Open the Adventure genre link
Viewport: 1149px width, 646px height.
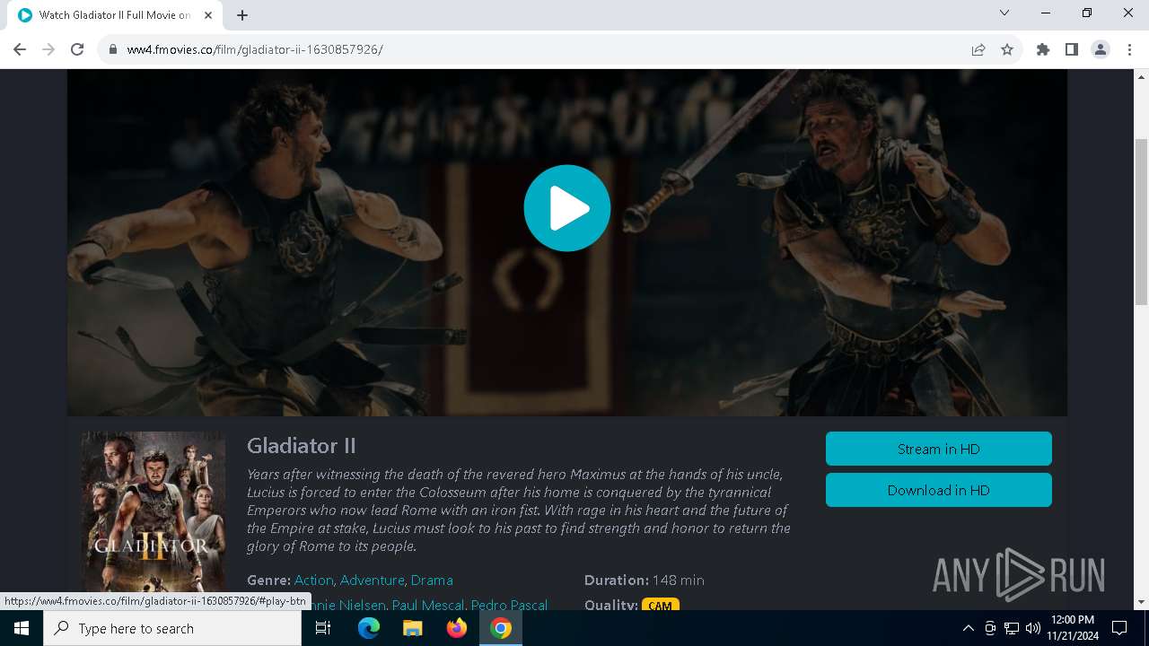[x=372, y=581]
